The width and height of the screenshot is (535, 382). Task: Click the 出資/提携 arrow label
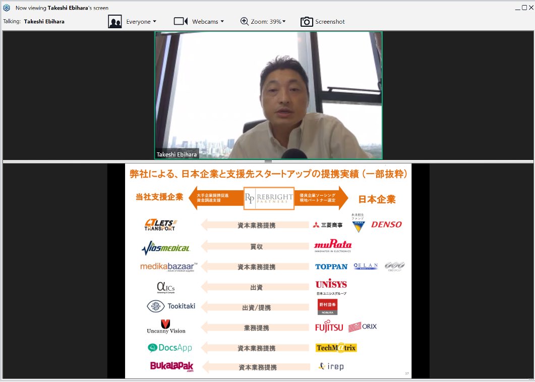click(x=256, y=308)
